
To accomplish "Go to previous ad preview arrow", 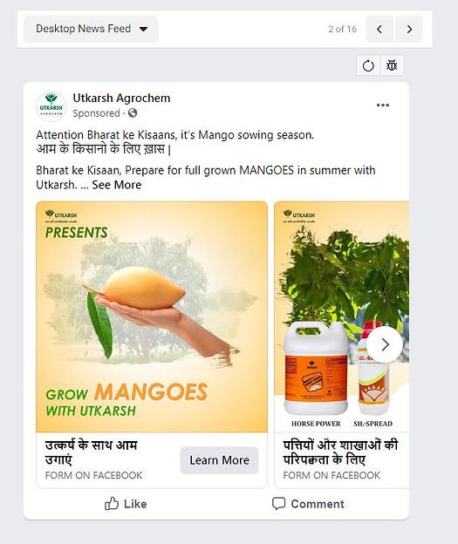I will pos(379,29).
